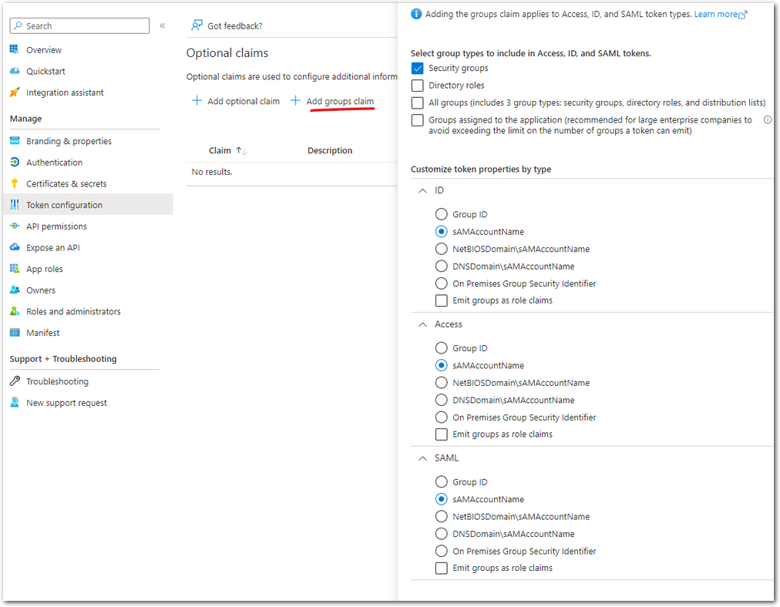
Task: Sort by the Claim column header
Action: tap(220, 151)
